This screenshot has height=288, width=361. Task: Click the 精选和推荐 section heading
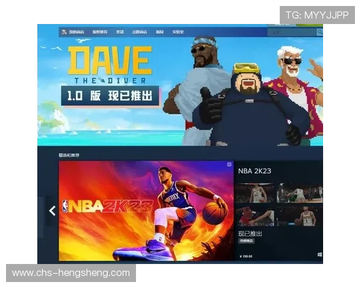69,155
